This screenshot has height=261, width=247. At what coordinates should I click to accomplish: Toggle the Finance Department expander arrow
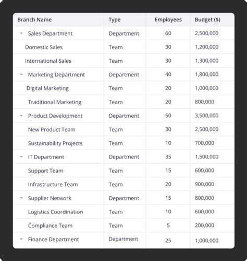click(x=21, y=239)
